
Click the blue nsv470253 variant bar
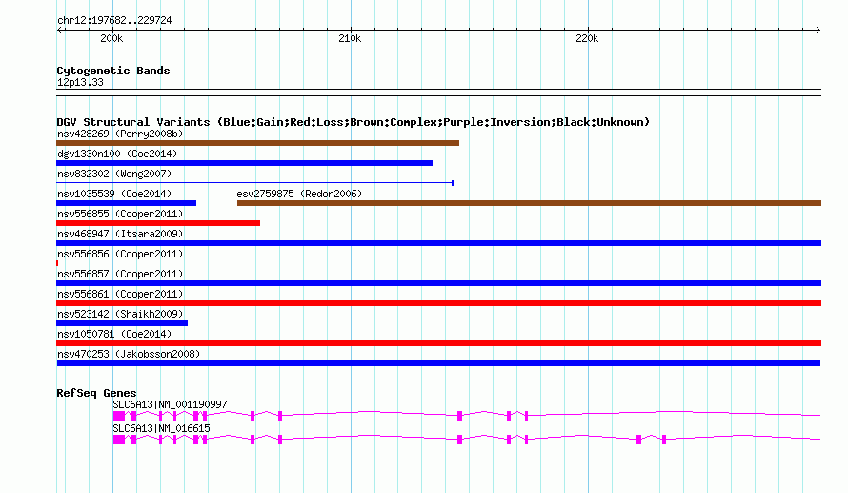click(438, 363)
